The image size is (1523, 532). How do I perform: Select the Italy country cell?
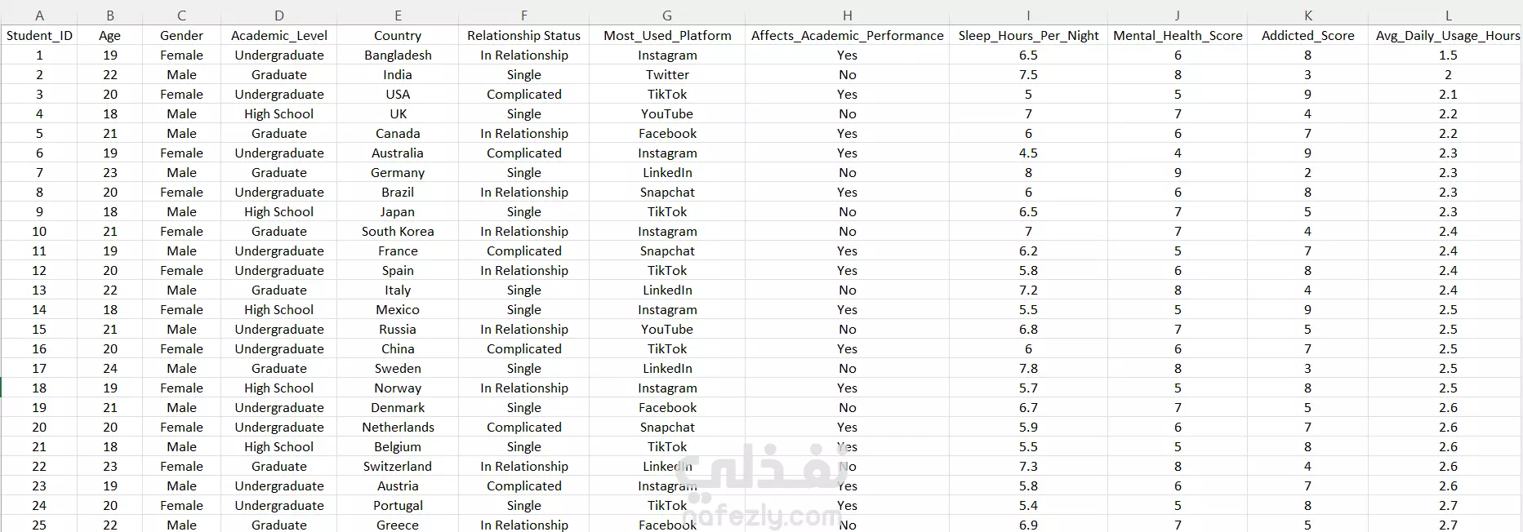pyautogui.click(x=398, y=290)
